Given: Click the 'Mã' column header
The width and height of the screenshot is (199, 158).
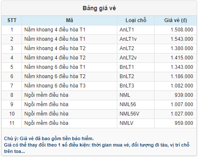Looking at the screenshot, I should 69,20.
